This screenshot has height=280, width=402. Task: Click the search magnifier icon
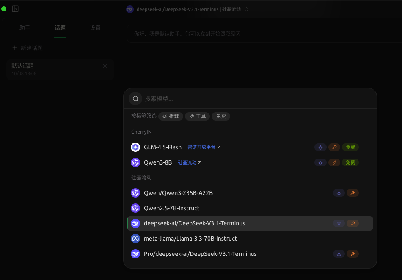coord(136,99)
